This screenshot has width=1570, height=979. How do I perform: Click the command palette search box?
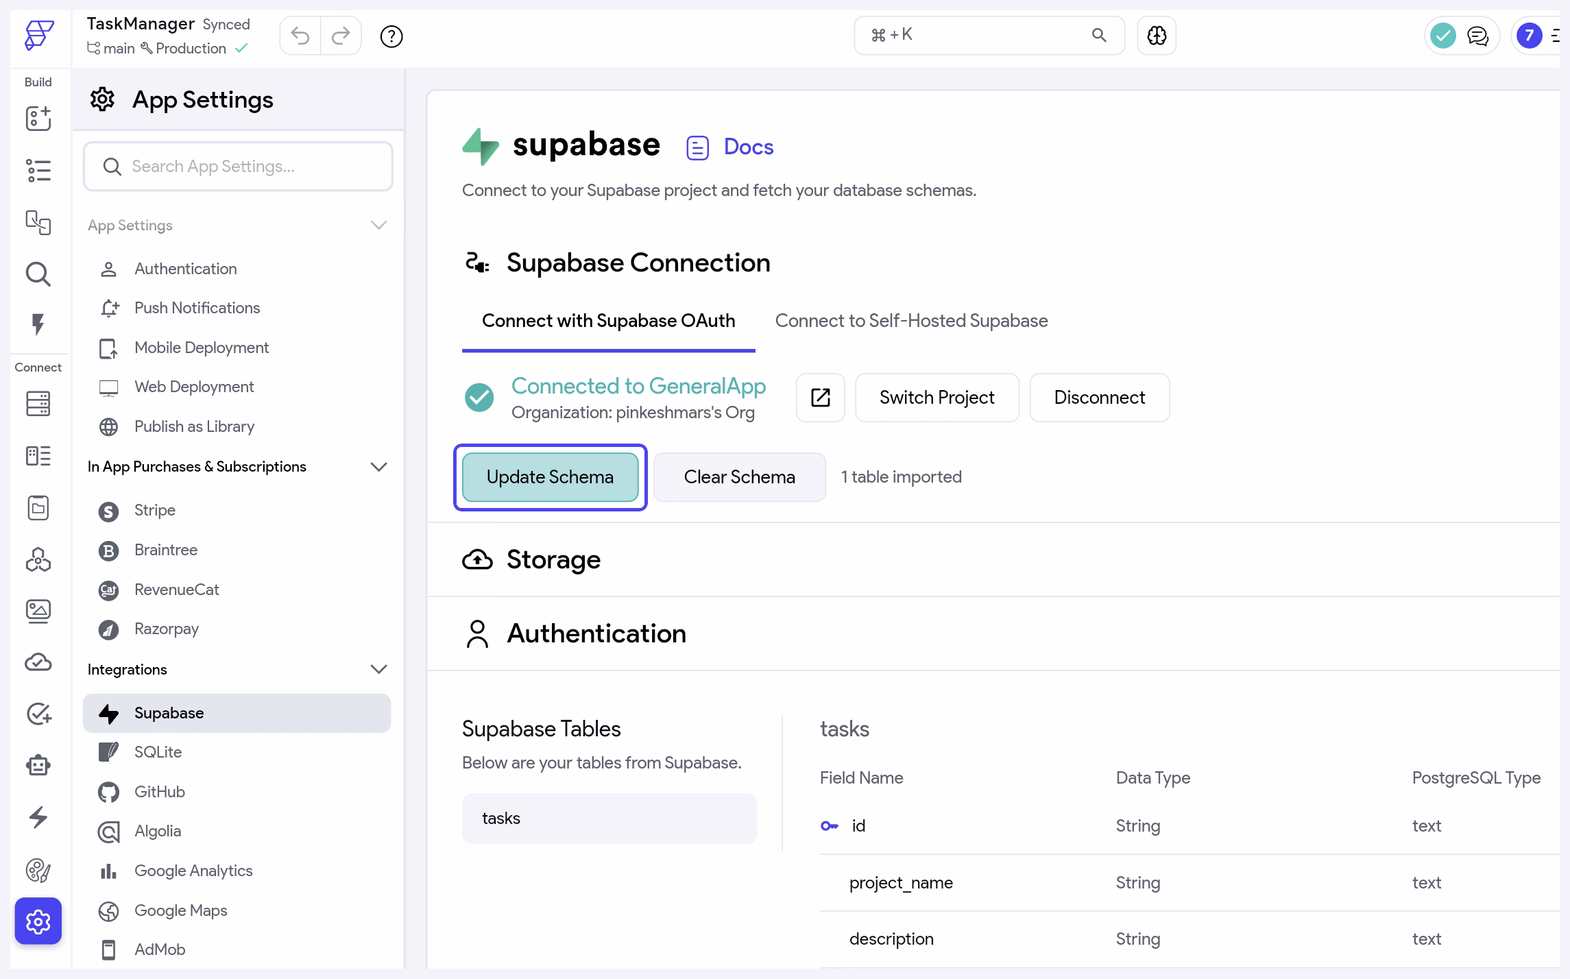tap(989, 36)
